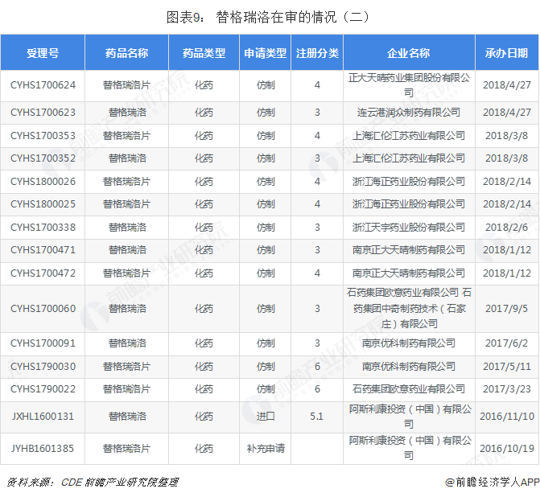Screen dimensions: 540x497
Task: Click date 2017/6/2
Action: pyautogui.click(x=506, y=343)
